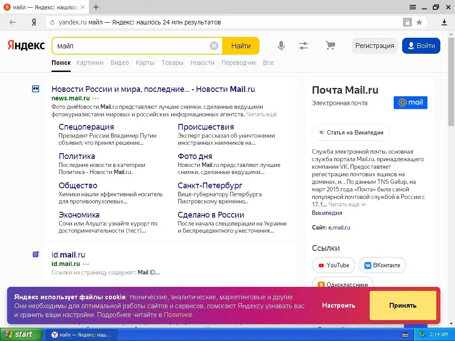Open the ВКонтакте link chip

tap(382, 265)
